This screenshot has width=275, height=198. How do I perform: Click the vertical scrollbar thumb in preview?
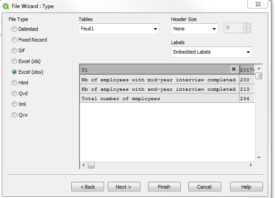[x=259, y=76]
